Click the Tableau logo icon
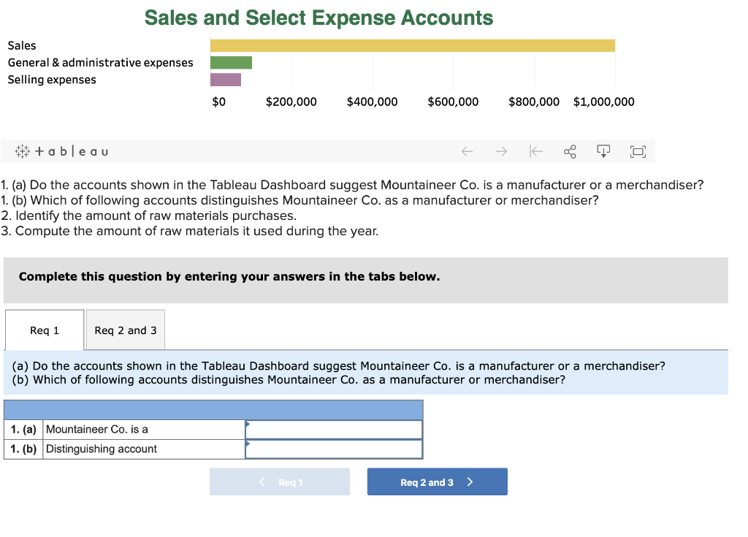The width and height of the screenshot is (748, 537). (22, 151)
